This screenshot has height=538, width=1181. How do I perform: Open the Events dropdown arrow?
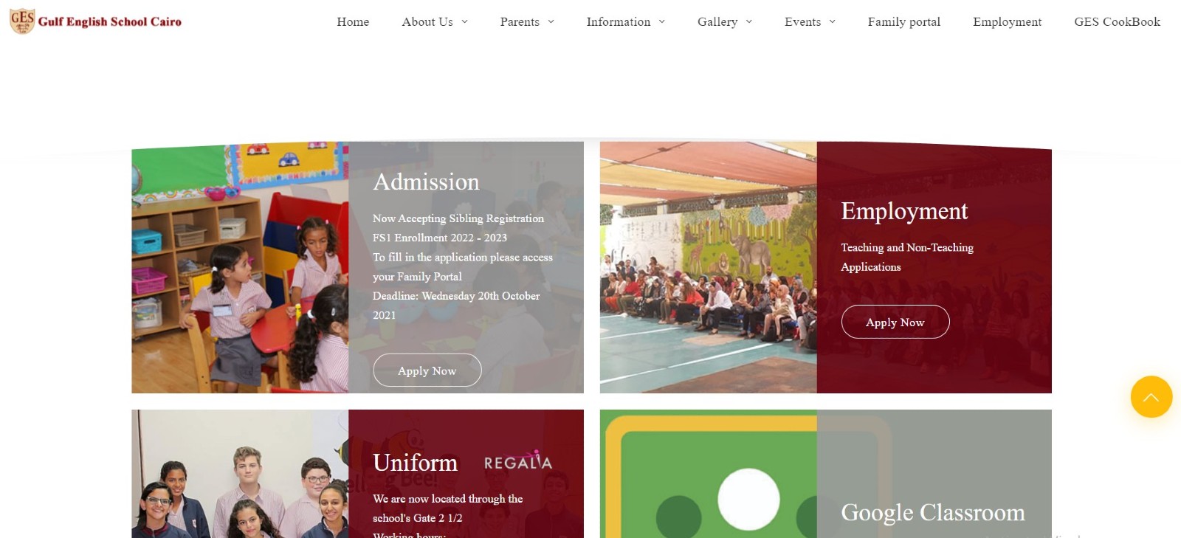pos(833,22)
